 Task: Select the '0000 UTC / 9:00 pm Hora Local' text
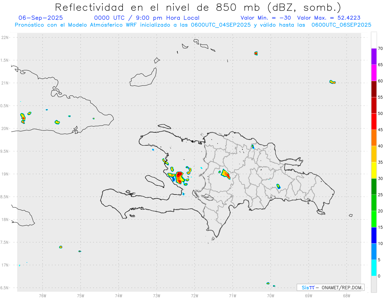pos(147,18)
